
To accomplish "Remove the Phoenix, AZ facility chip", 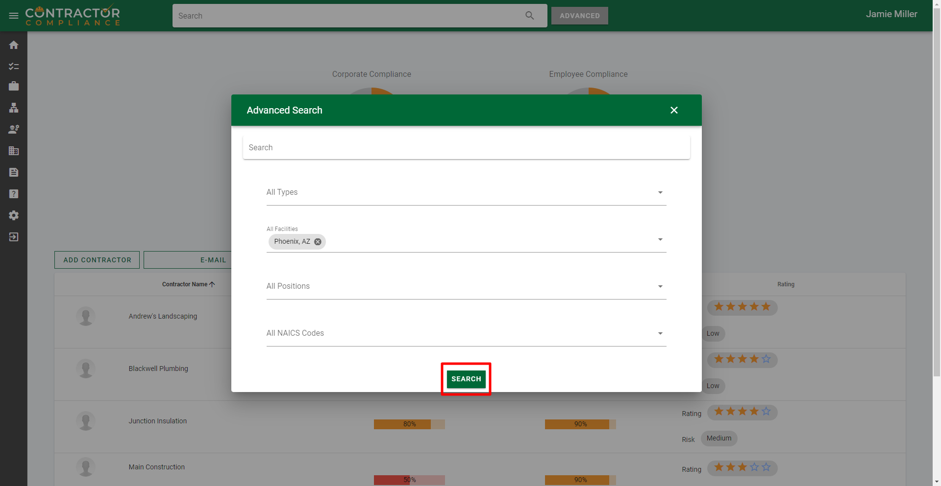I will pyautogui.click(x=318, y=242).
